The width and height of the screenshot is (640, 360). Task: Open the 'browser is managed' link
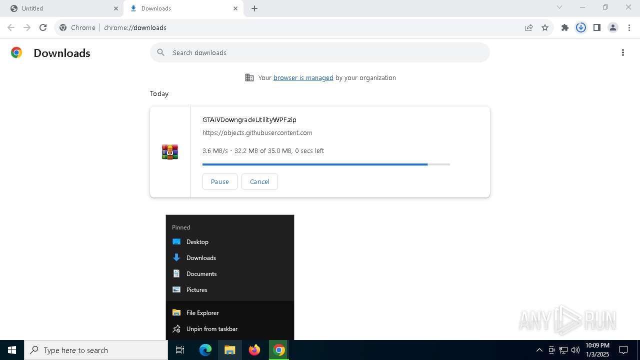click(x=303, y=77)
